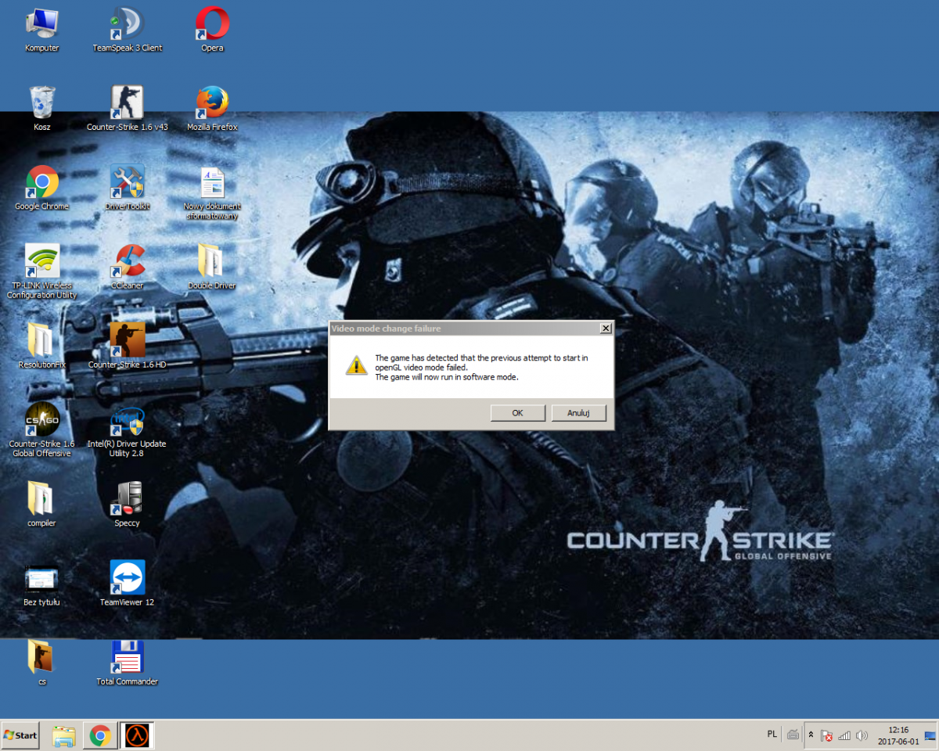The height and width of the screenshot is (751, 939).
Task: Select the Double Driver folder
Action: [x=212, y=267]
